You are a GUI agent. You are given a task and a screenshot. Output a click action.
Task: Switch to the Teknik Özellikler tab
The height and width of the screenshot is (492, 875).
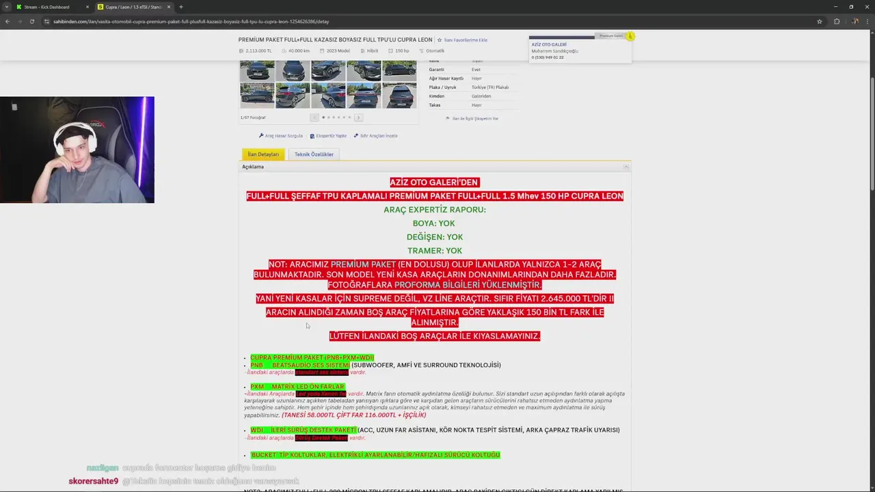pos(314,154)
